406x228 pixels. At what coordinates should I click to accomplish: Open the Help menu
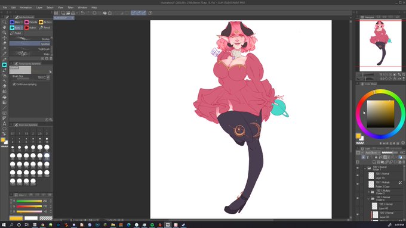(x=94, y=8)
